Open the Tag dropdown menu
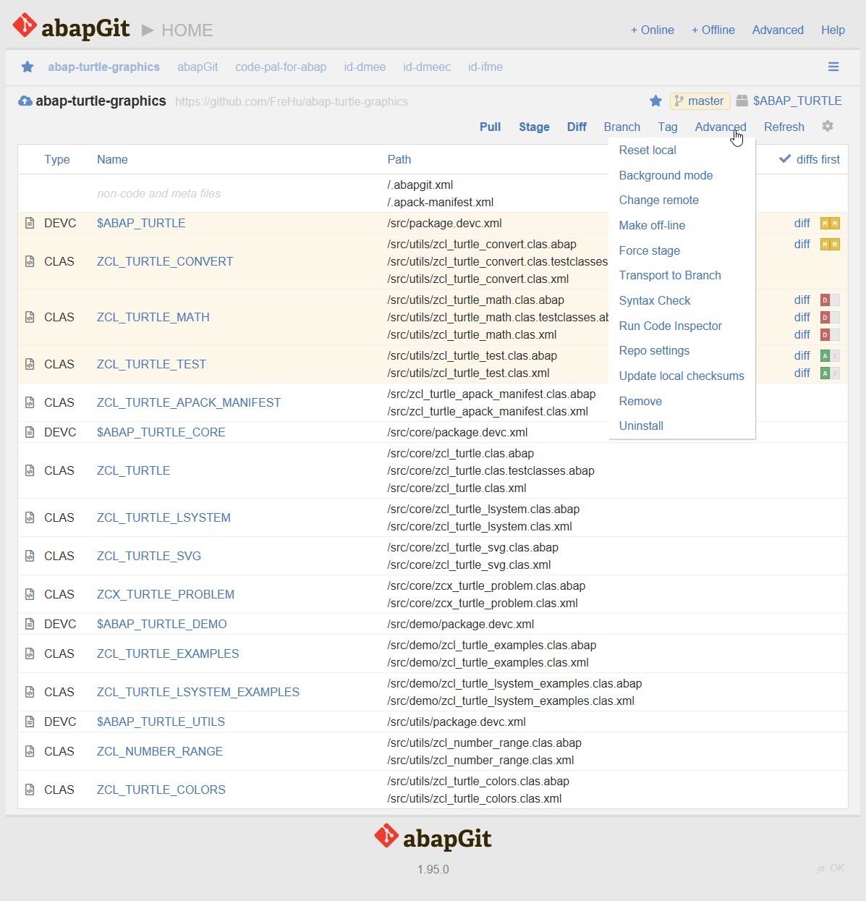This screenshot has width=866, height=901. click(667, 127)
